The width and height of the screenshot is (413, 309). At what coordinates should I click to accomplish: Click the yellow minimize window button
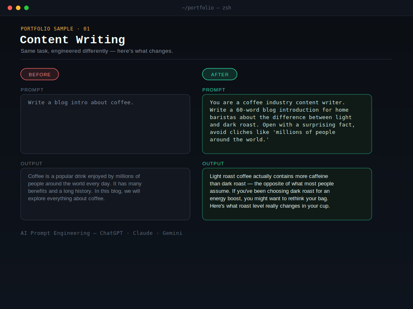click(x=18, y=8)
